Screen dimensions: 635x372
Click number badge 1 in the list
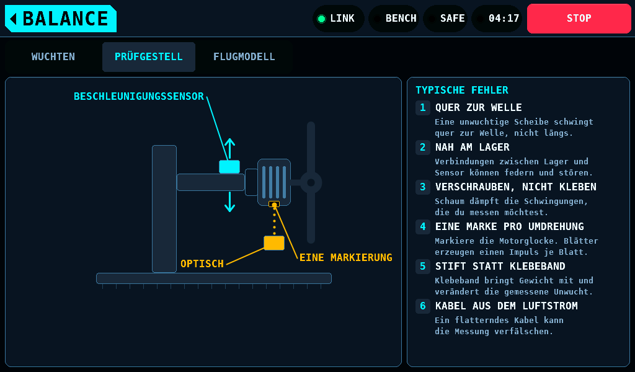pyautogui.click(x=423, y=108)
